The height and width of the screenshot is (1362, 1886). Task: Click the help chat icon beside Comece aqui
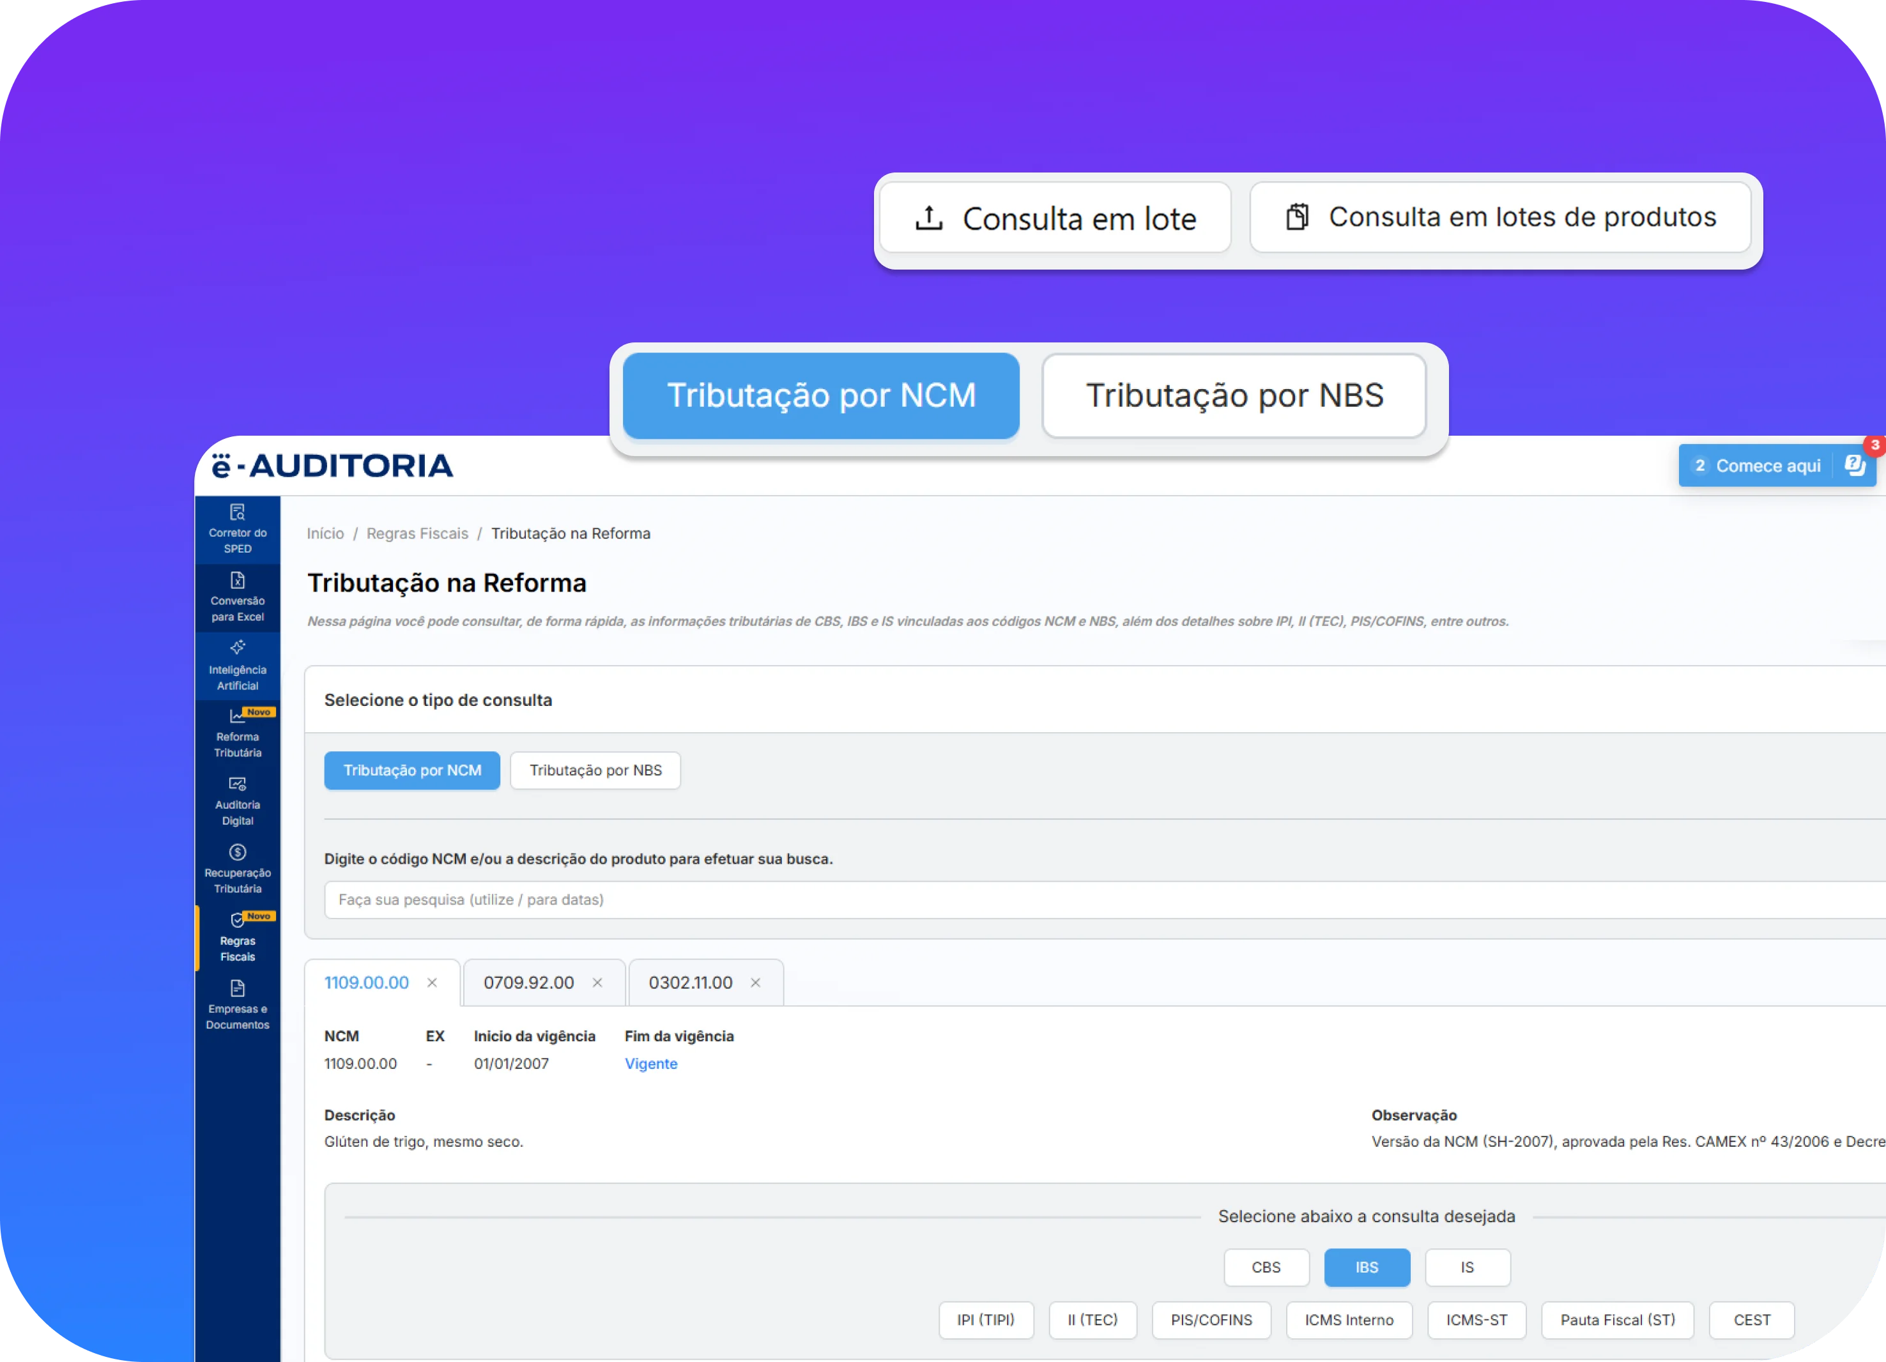coord(1853,466)
